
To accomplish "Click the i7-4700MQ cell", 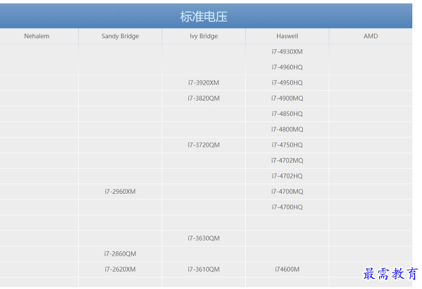I will coord(287,191).
